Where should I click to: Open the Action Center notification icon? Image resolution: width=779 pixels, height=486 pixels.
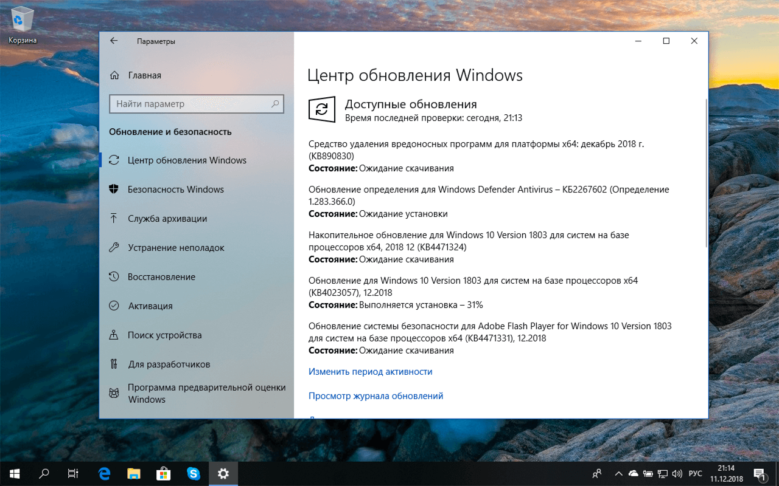(x=760, y=473)
